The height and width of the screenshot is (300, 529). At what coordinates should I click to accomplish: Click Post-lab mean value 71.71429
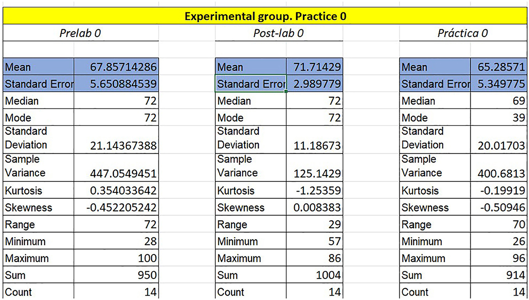(x=315, y=67)
